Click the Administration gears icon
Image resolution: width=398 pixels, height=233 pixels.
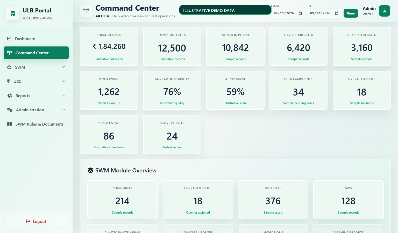tap(10, 110)
